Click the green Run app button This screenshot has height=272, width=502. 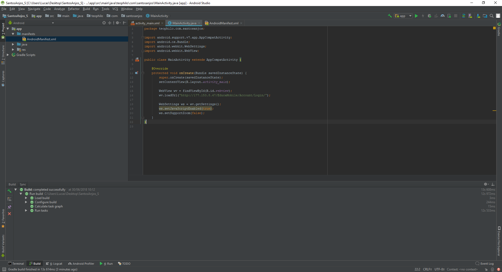[416, 16]
